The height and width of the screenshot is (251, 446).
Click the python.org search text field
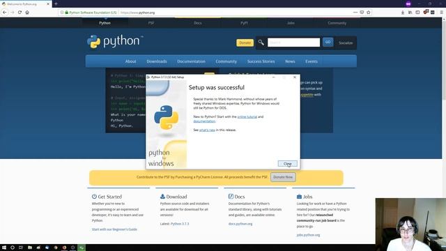pos(293,43)
